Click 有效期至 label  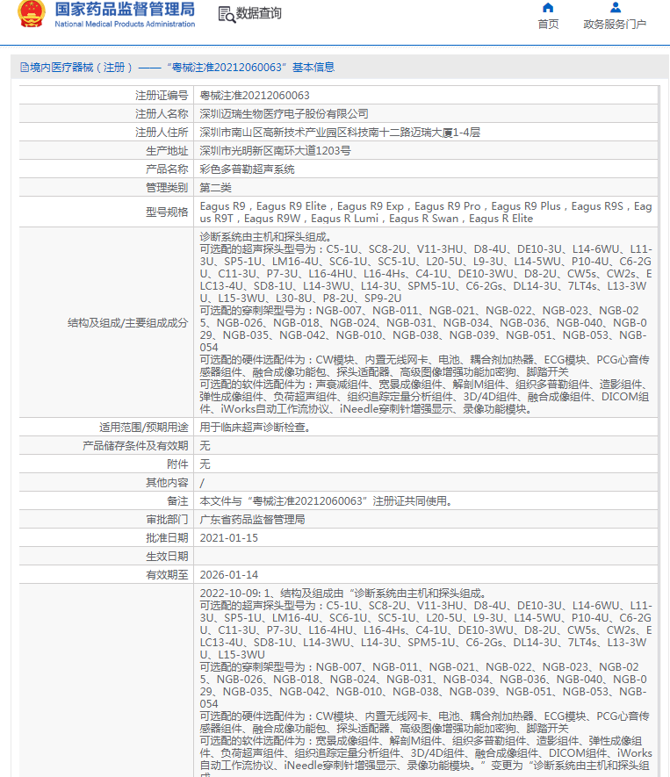(167, 574)
